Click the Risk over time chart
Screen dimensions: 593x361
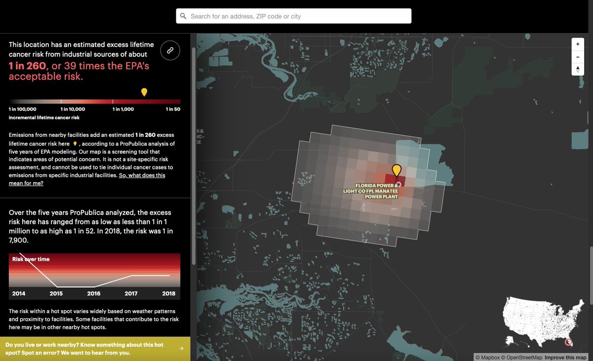click(x=94, y=277)
